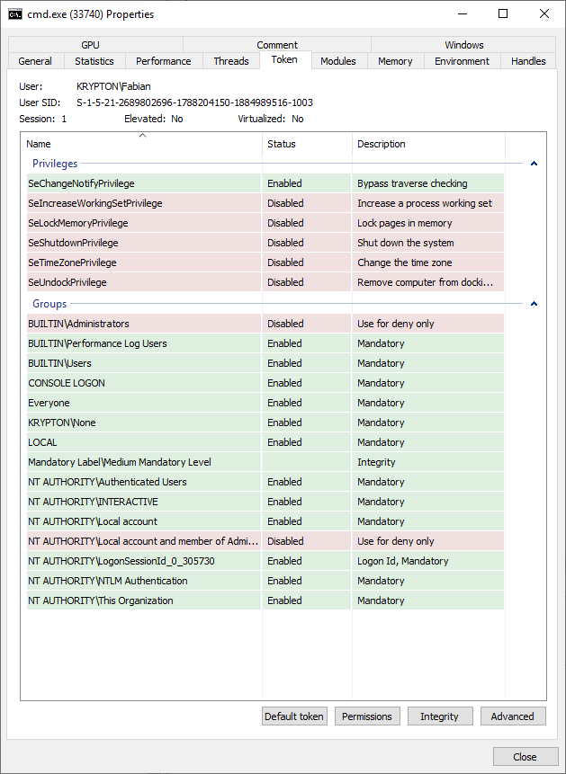Sort list by Status column
Image resolution: width=566 pixels, height=774 pixels.
click(x=306, y=144)
